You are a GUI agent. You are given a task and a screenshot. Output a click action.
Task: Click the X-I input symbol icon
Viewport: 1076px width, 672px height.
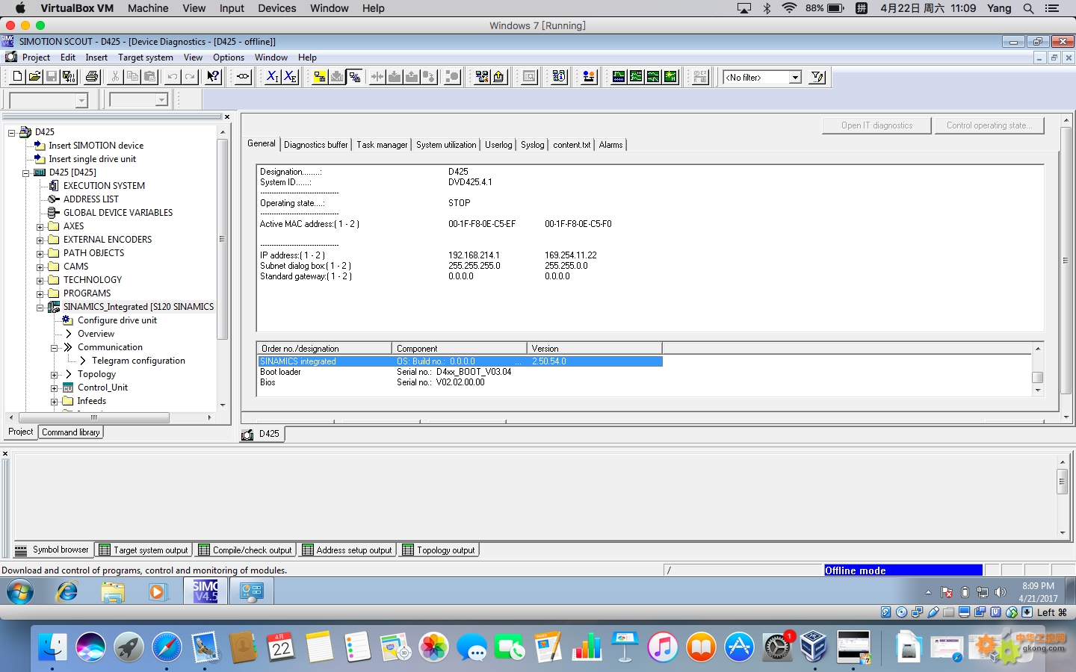[273, 76]
